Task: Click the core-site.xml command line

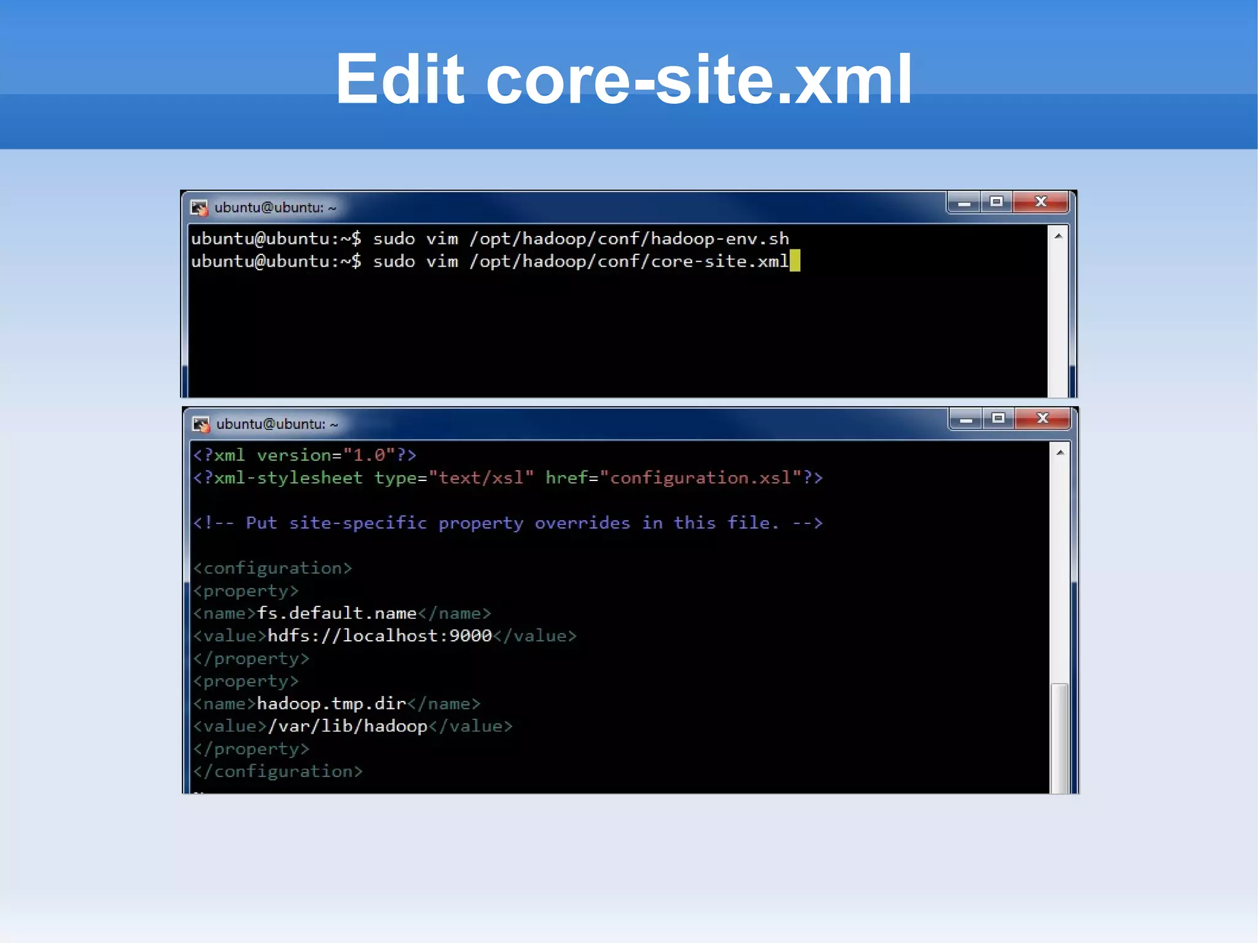Action: pyautogui.click(x=490, y=262)
